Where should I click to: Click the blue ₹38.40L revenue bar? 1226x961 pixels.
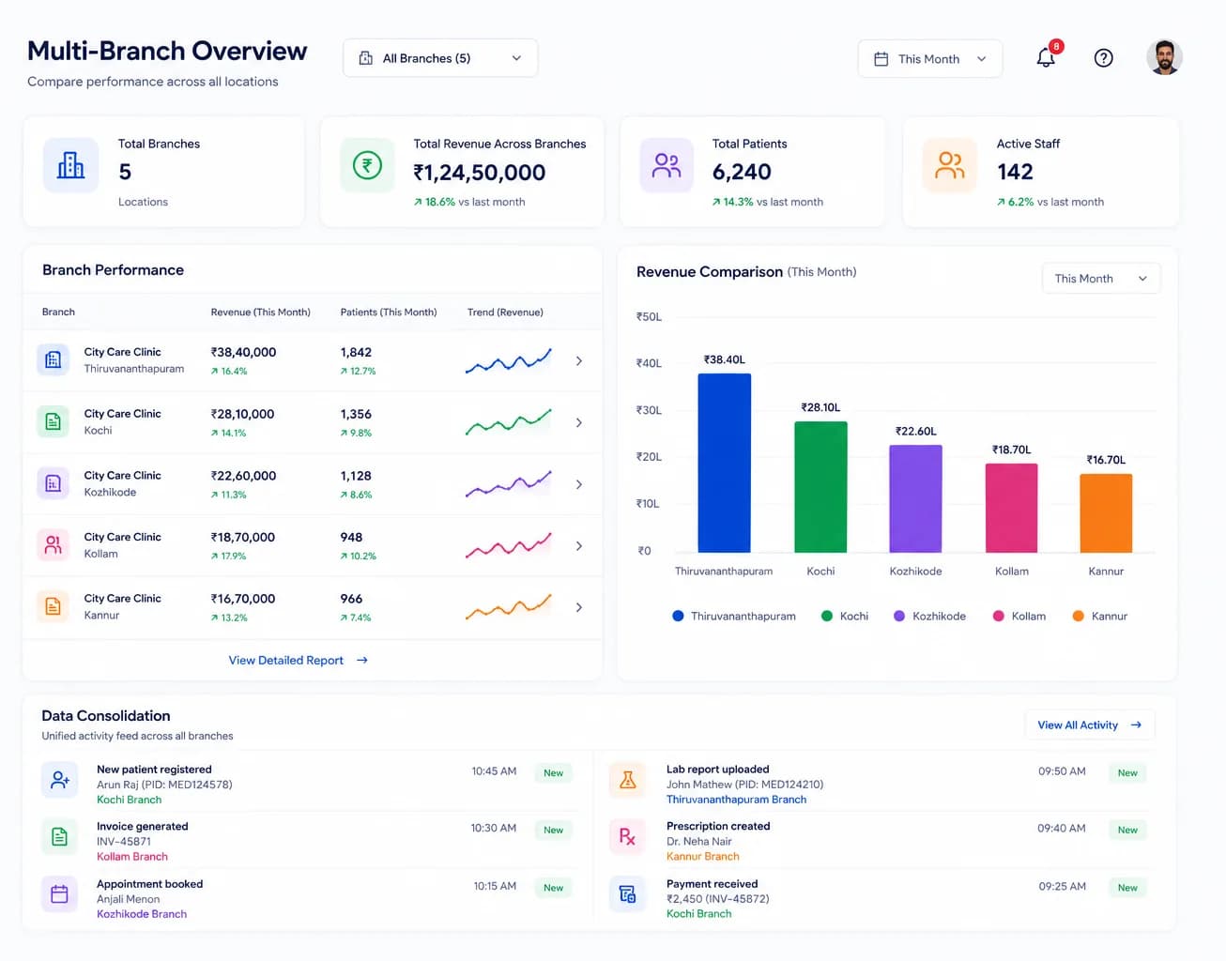725,463
